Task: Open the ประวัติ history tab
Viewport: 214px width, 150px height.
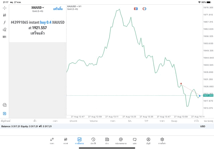Action: (93, 141)
